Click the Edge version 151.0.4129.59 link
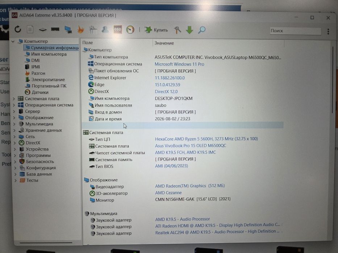Screen dimensions: 338x253 [x=167, y=85]
